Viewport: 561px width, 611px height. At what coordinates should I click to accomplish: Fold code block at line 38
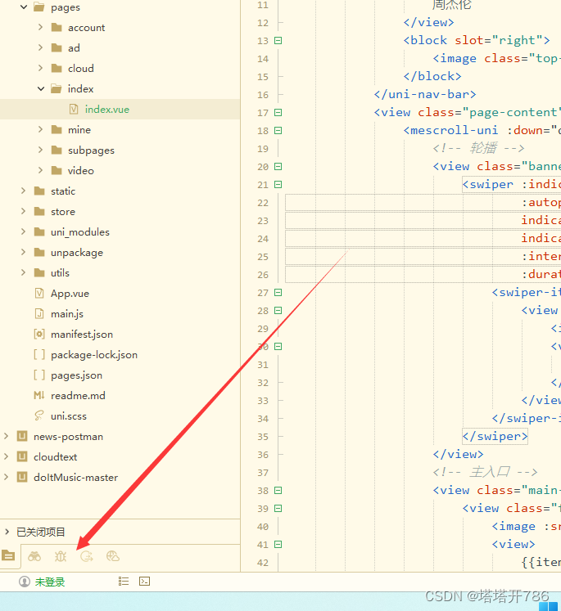(278, 490)
